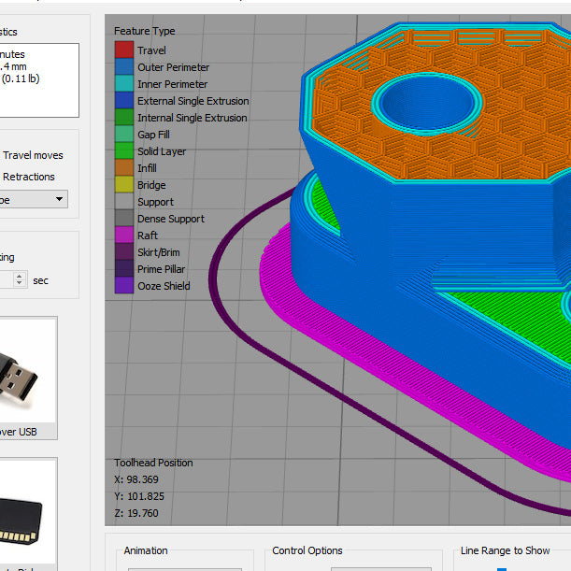Click the down arrow of the seconds spinner

(x=20, y=284)
